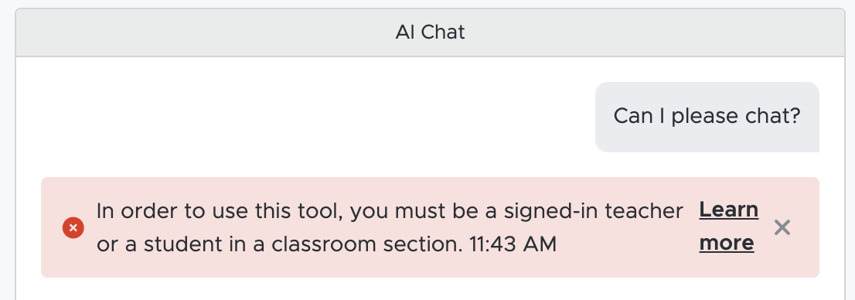Click the red error circle icon
The image size is (855, 300).
tap(73, 227)
